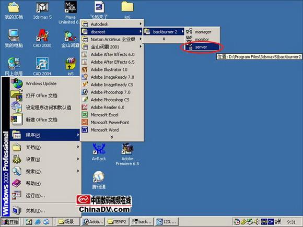303x227 pixels.
Task: Select the iis5 archive desktop icon
Action: pos(71,66)
